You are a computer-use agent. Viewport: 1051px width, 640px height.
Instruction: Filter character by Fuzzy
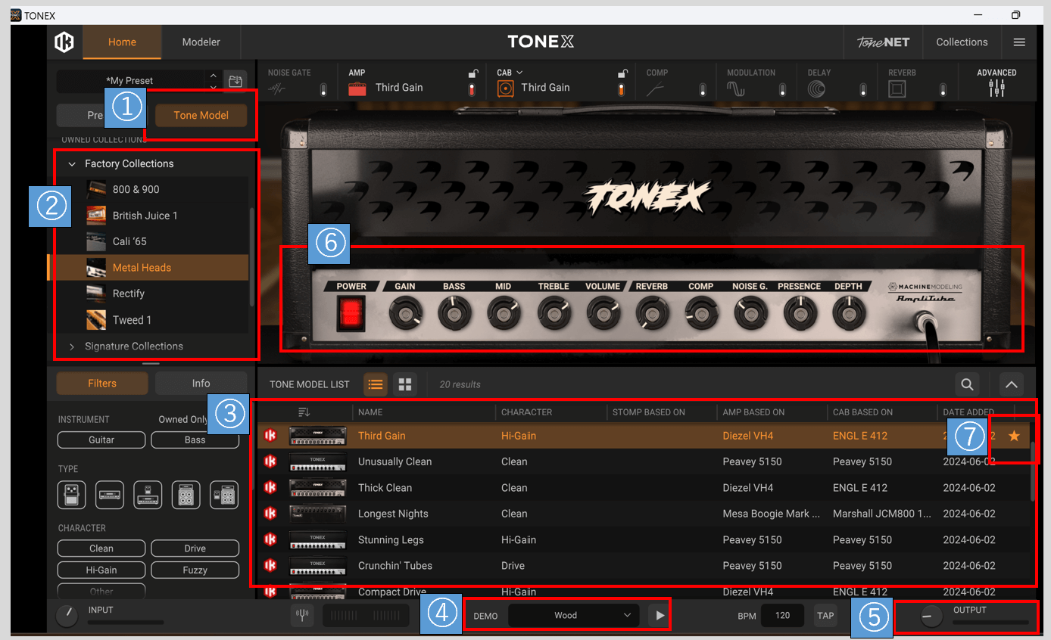click(195, 570)
